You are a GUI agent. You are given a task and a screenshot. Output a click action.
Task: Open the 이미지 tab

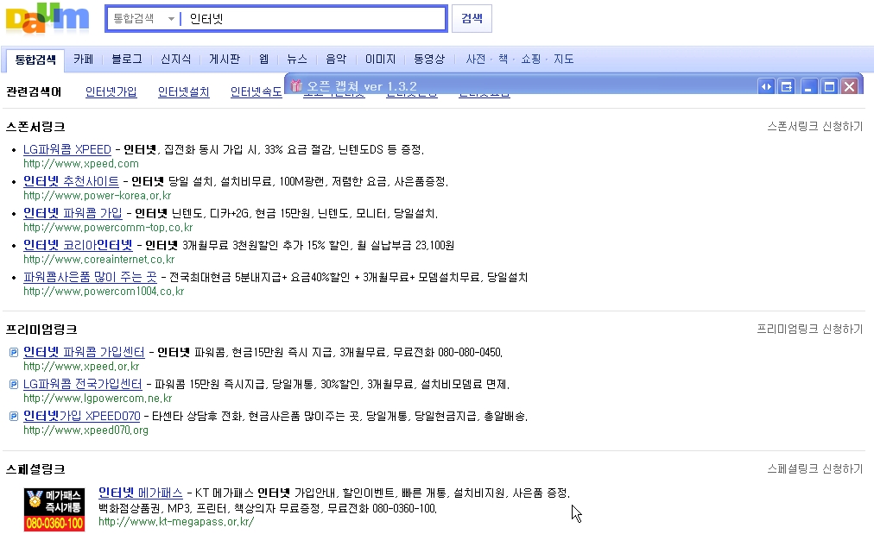coord(380,59)
